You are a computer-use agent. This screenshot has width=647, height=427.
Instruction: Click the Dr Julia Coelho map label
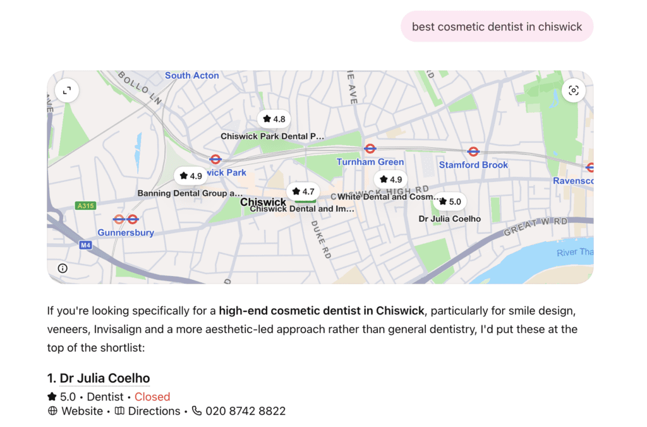[x=450, y=219]
